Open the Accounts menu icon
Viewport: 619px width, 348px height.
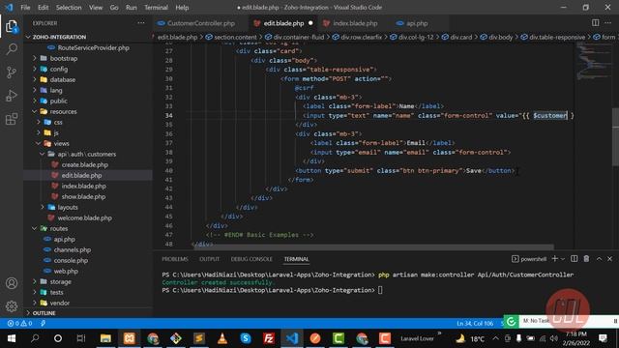coord(12,283)
